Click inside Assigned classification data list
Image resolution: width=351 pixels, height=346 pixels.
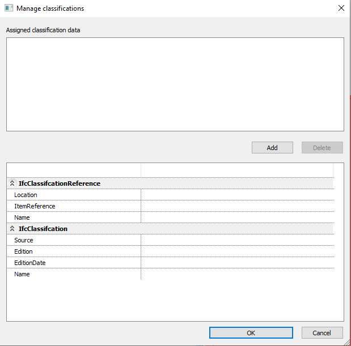[x=175, y=84]
